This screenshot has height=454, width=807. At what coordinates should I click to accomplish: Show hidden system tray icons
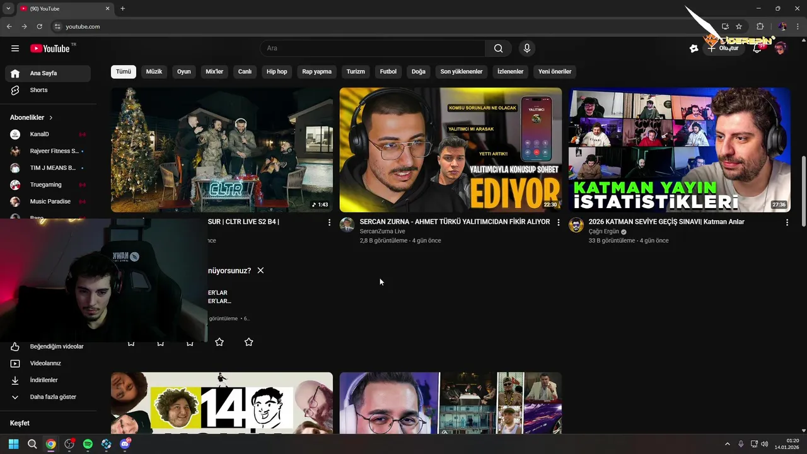[x=727, y=444]
